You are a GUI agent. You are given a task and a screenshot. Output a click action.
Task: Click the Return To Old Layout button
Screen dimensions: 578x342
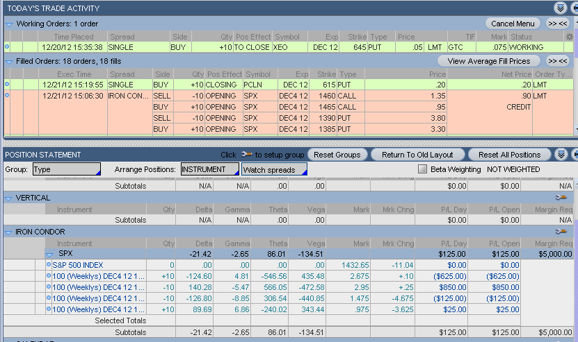click(417, 155)
